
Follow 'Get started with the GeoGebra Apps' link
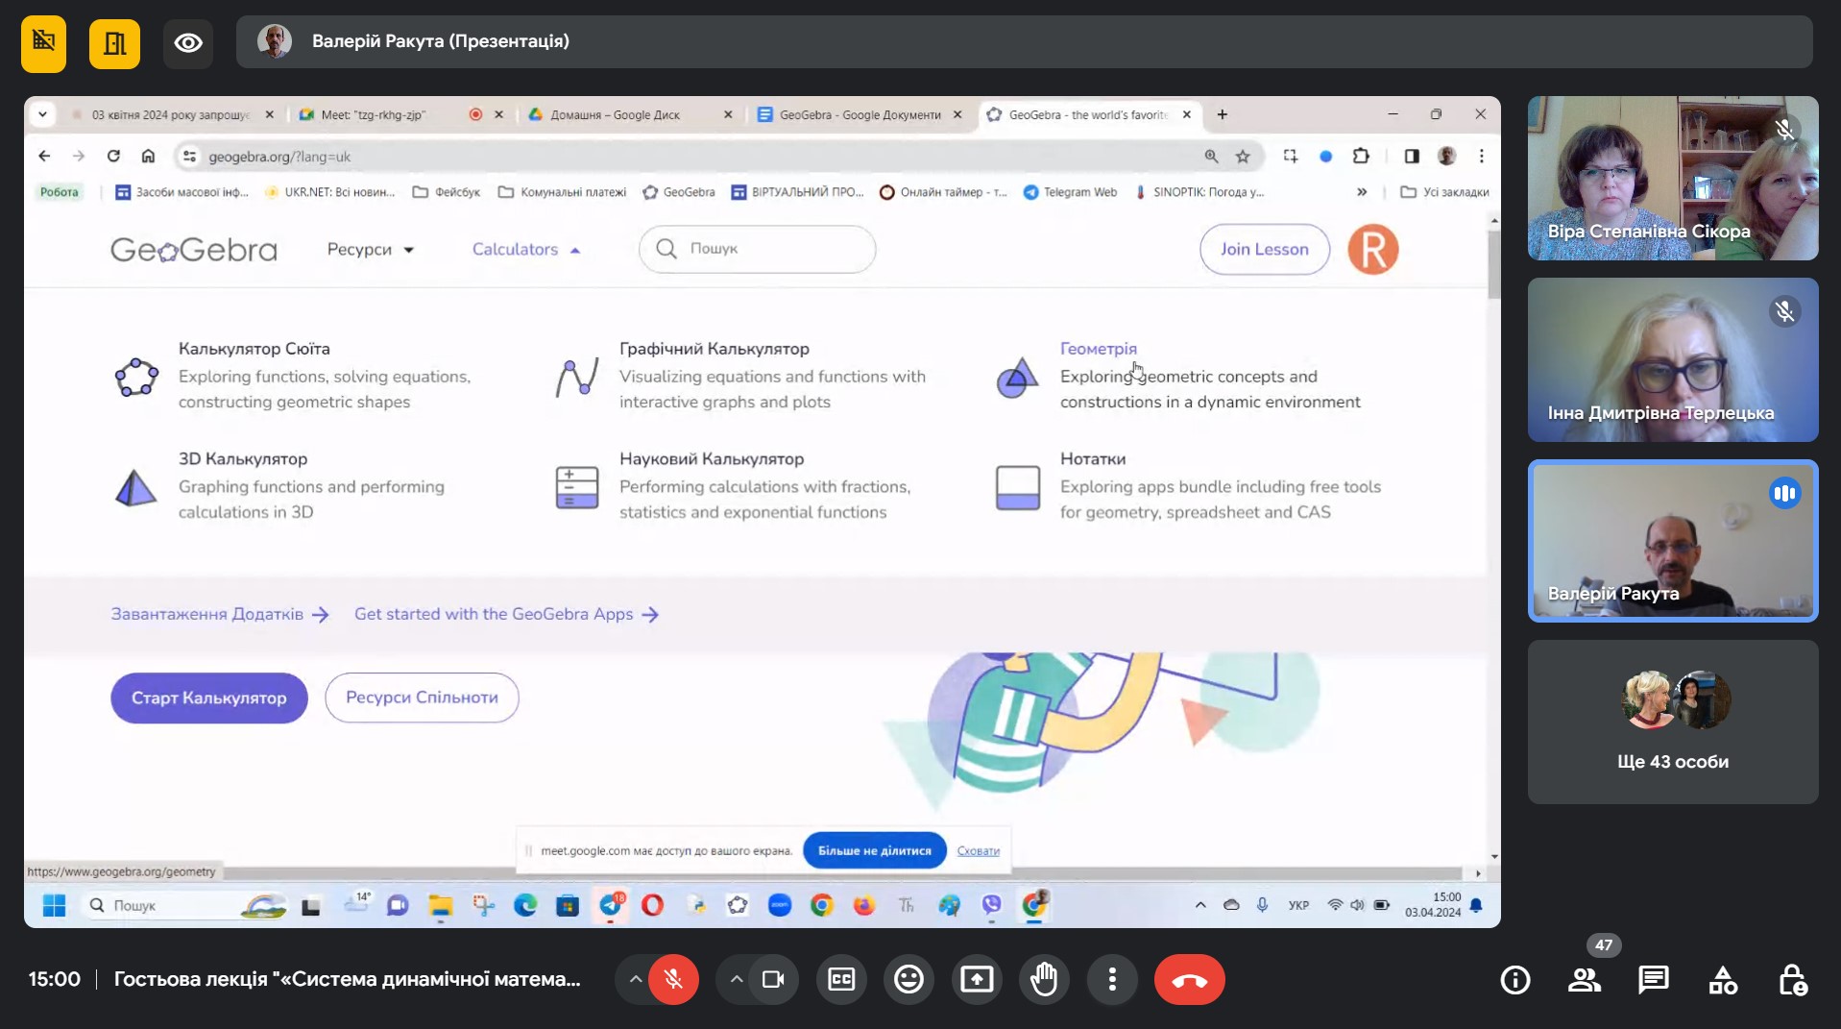pos(506,614)
